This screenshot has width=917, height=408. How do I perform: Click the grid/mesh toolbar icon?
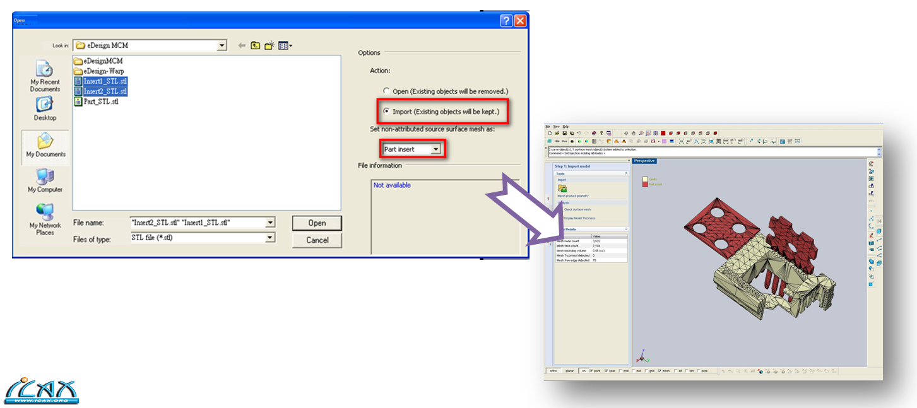tap(594, 141)
